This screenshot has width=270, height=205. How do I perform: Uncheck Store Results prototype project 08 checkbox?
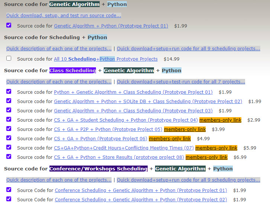[x=9, y=156]
